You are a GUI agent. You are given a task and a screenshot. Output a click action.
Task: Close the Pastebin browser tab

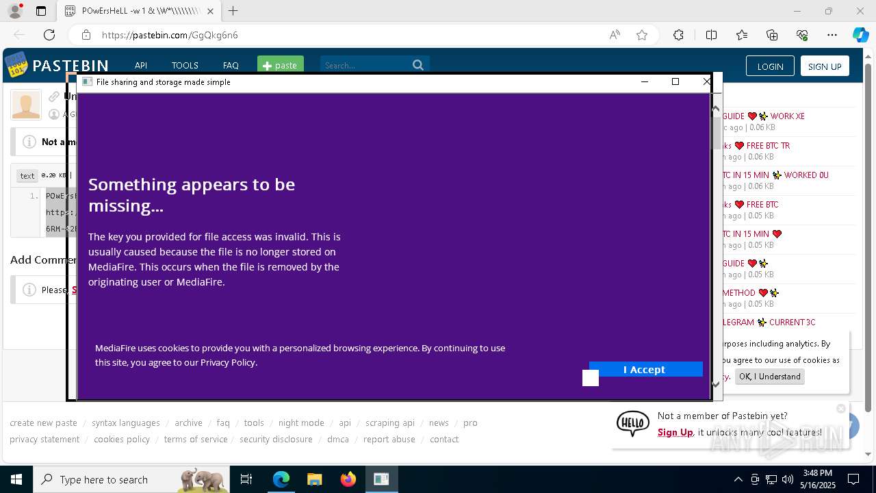(x=210, y=11)
